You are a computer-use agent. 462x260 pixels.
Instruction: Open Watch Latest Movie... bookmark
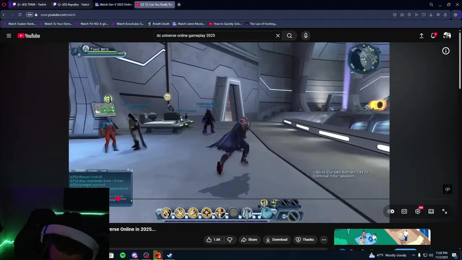(189, 24)
